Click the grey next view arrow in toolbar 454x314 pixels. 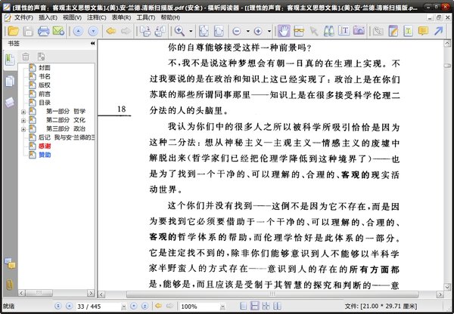(126, 31)
